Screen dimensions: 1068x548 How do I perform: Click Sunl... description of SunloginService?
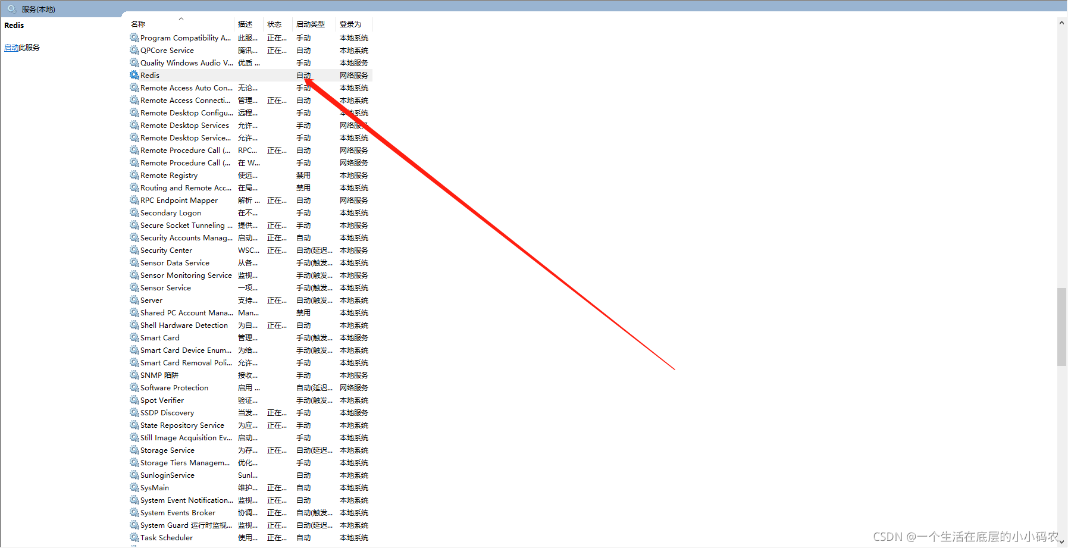point(248,475)
